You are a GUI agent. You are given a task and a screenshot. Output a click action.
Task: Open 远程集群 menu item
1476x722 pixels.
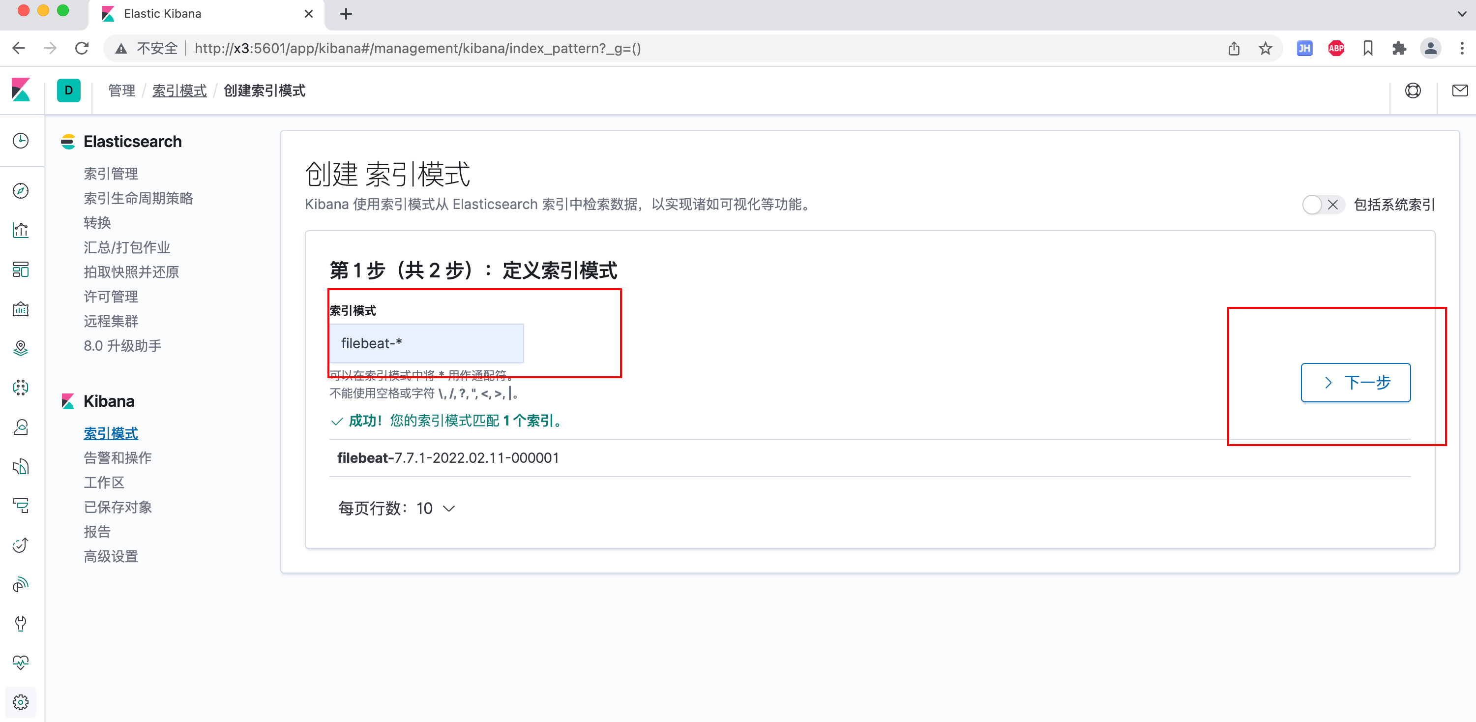tap(111, 322)
